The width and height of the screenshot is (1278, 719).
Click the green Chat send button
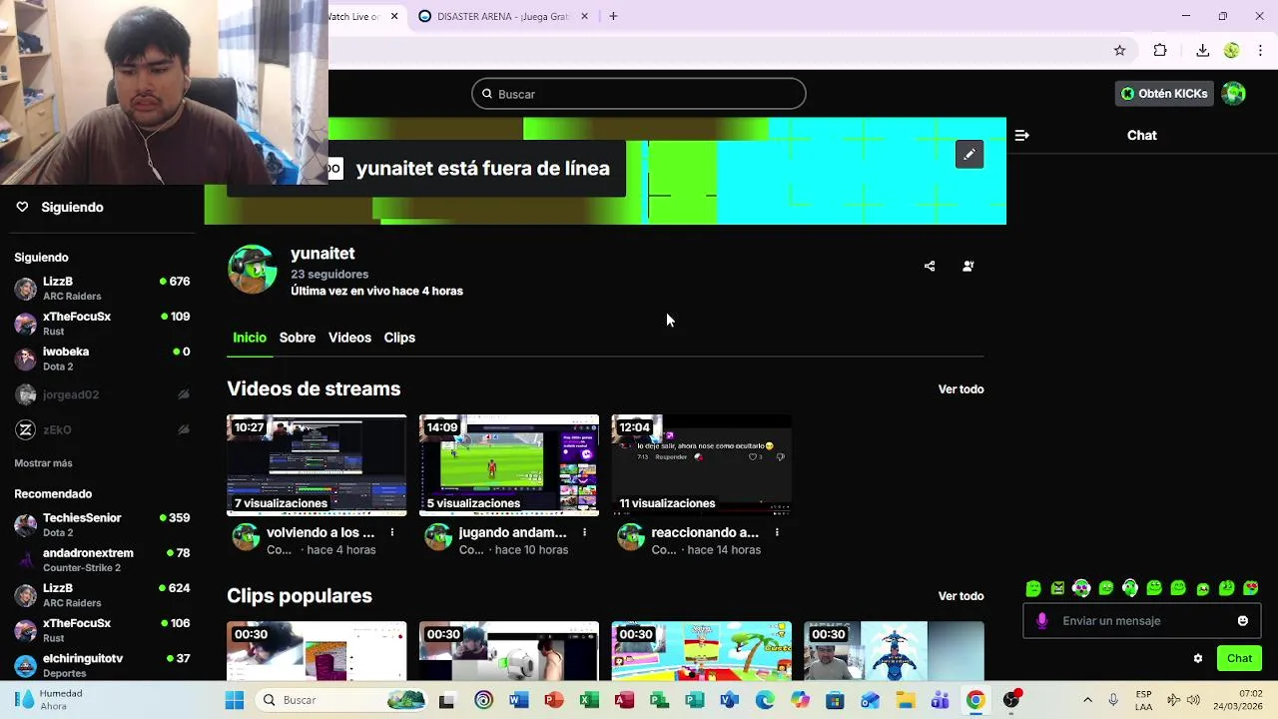[x=1239, y=658]
